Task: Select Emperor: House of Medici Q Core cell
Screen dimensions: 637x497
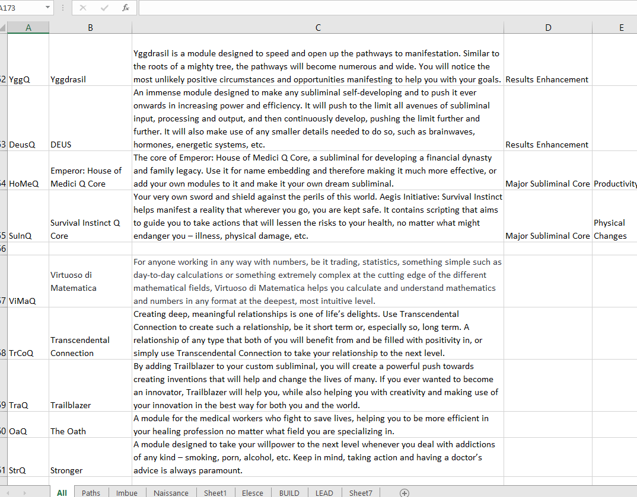Action: click(90, 171)
